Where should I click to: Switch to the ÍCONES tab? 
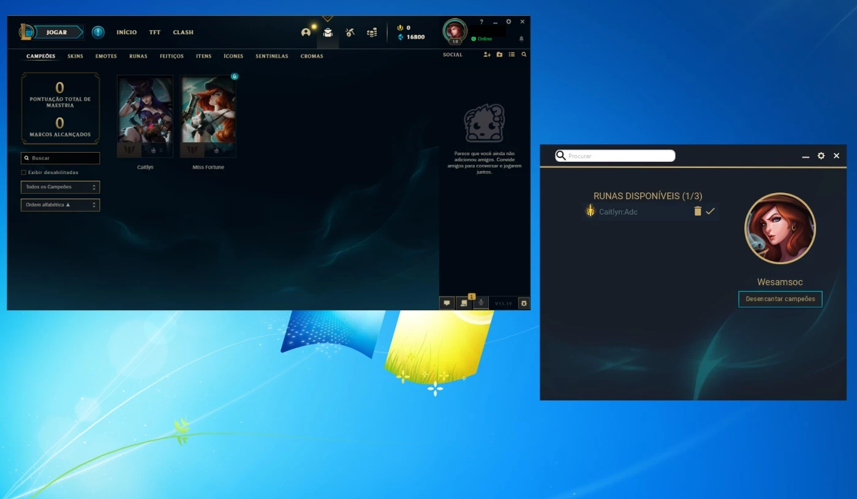pyautogui.click(x=233, y=56)
